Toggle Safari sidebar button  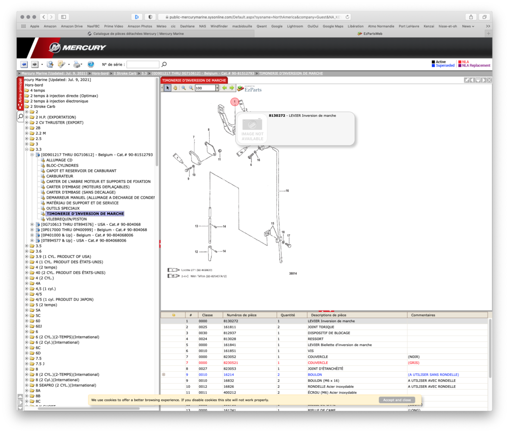pos(64,17)
